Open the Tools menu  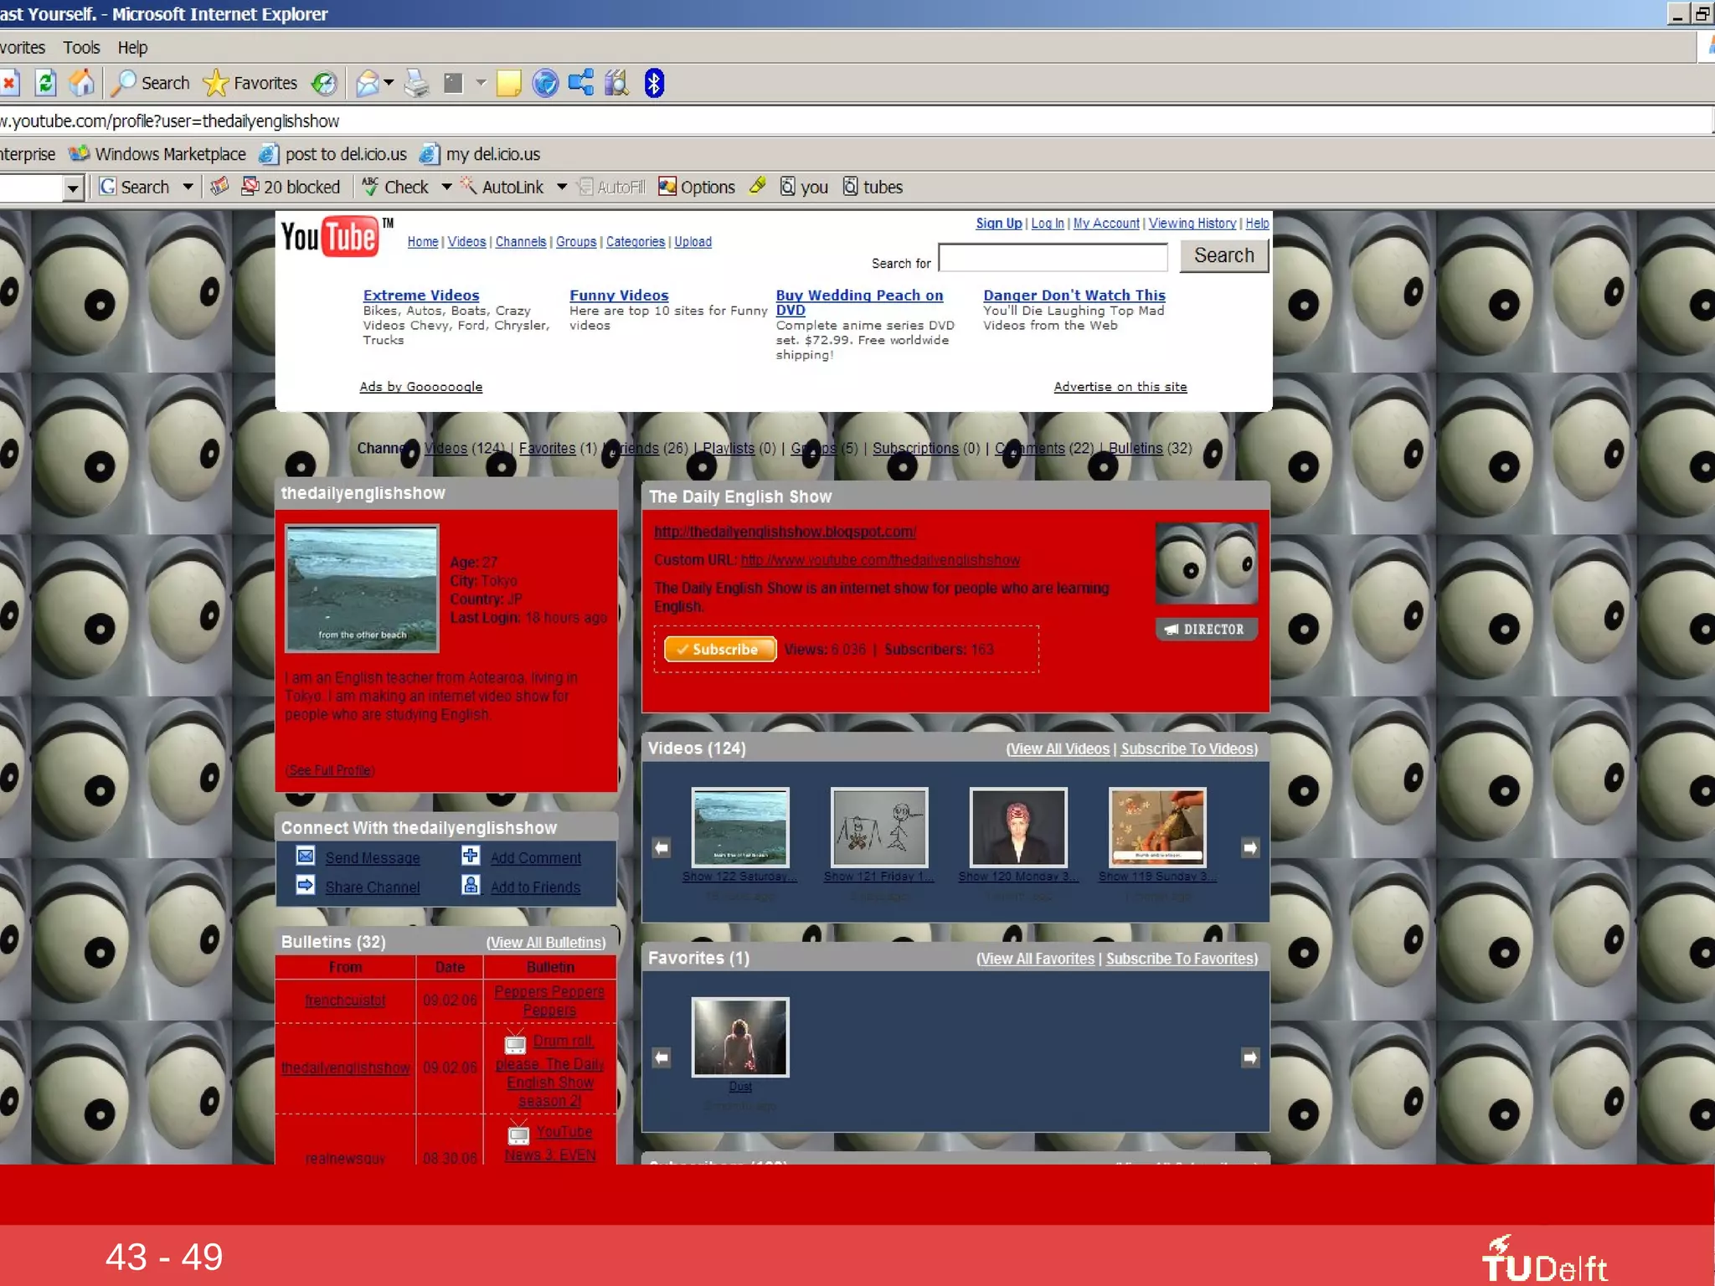click(81, 48)
